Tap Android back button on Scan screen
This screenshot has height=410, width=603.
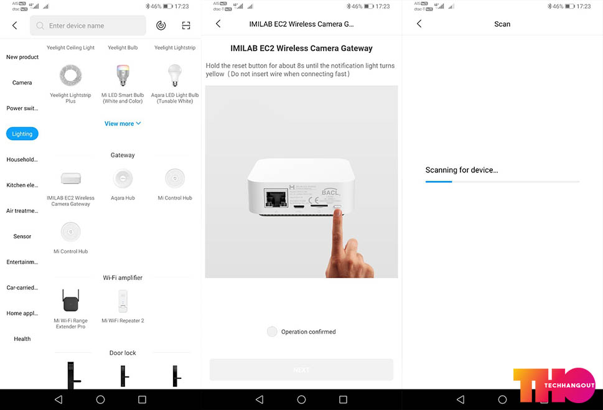click(460, 399)
